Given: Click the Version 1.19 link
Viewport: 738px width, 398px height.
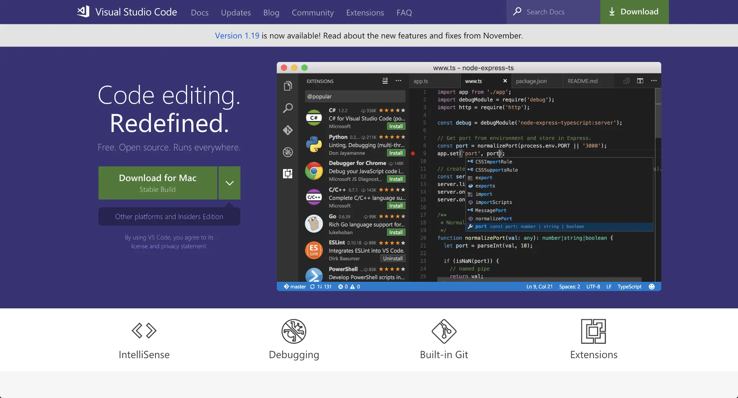Looking at the screenshot, I should pos(237,35).
